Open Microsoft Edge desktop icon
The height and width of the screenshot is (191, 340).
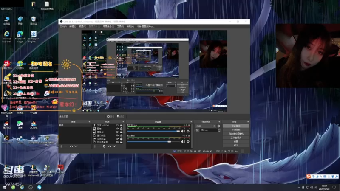(x=20, y=37)
